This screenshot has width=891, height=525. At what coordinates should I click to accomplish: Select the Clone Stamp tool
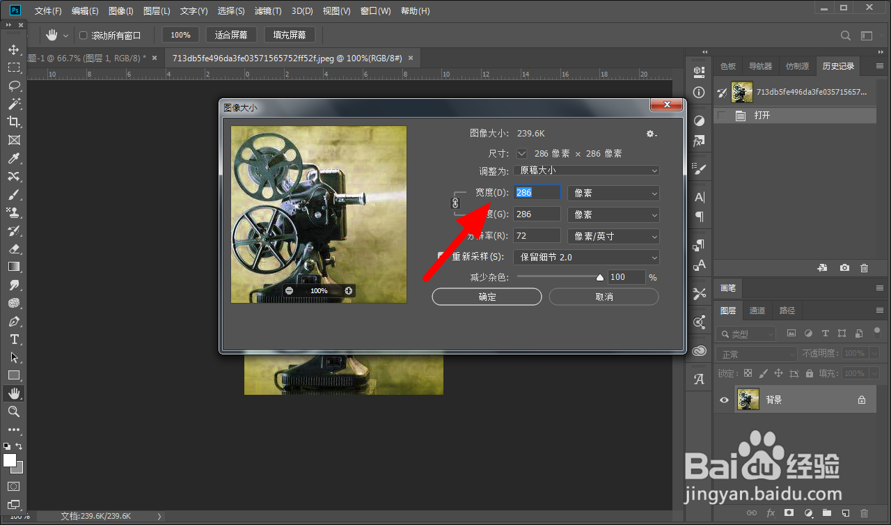click(x=13, y=212)
